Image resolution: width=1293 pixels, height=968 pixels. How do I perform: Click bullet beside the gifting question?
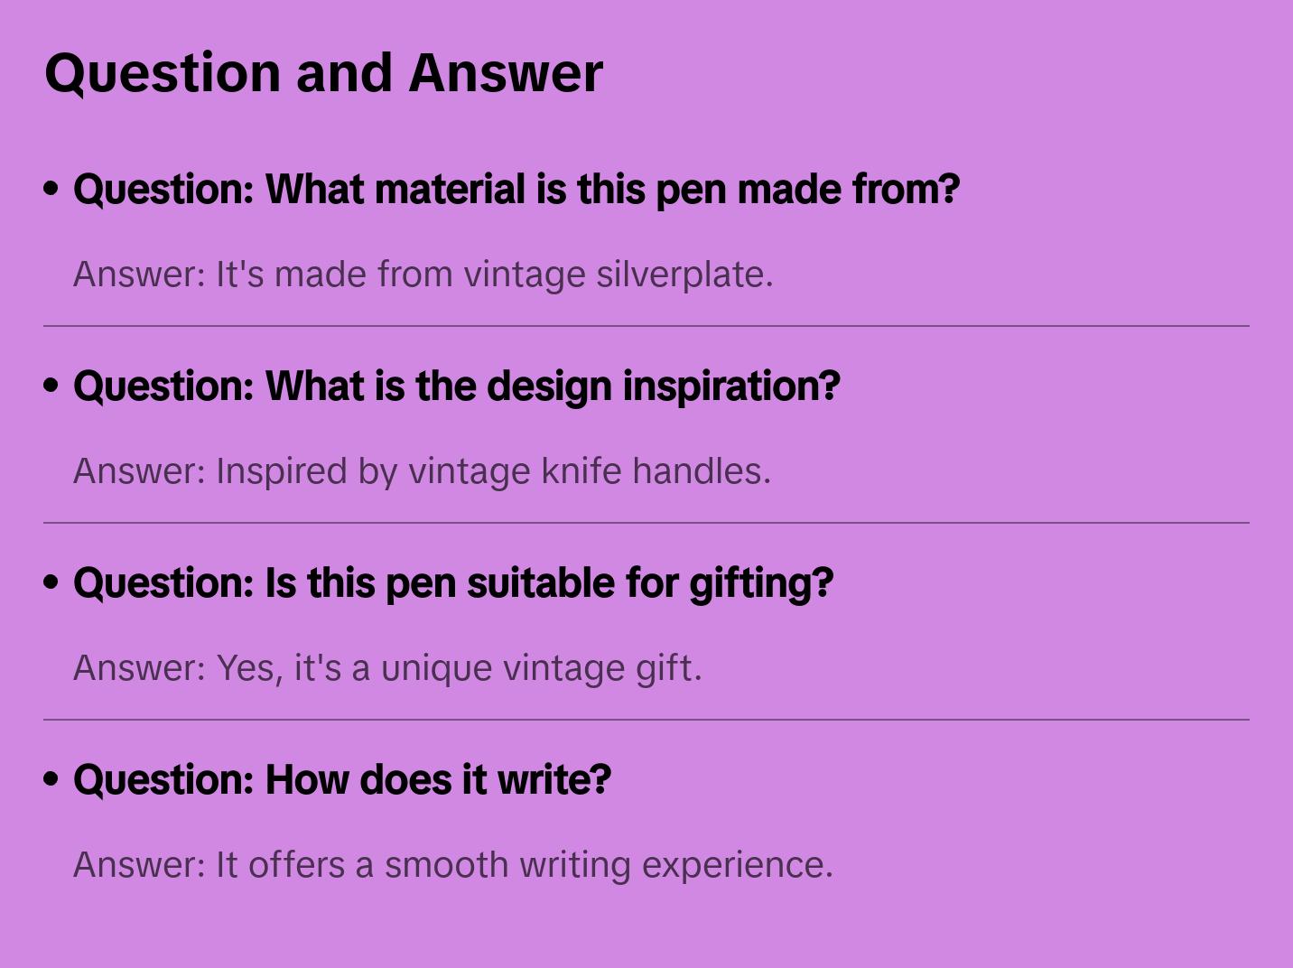tap(51, 582)
